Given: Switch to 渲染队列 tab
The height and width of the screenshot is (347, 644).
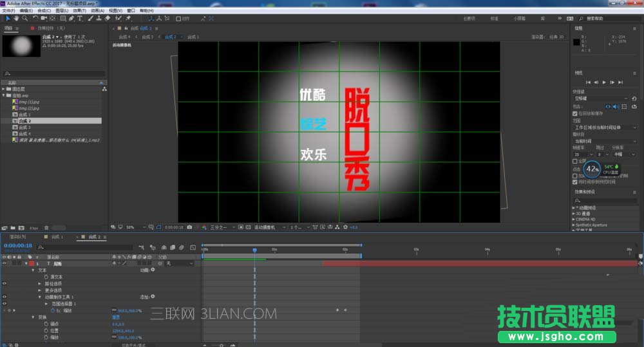Looking at the screenshot, I should click(17, 237).
